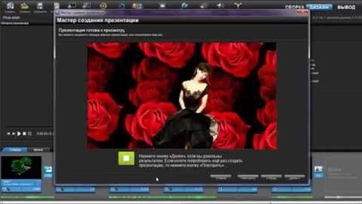Screen dimensions: 362x204
Task: Click the orange circular icon in top toolbar
Action: point(103,6)
